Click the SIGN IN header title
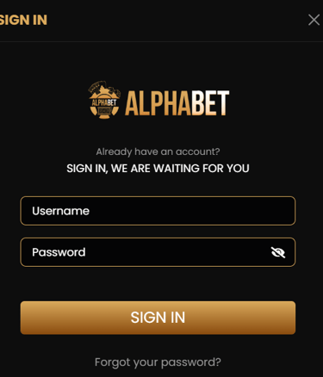 click(23, 20)
